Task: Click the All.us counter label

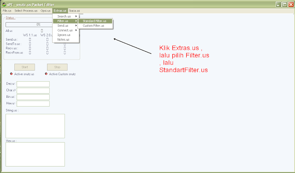Action: [9, 31]
